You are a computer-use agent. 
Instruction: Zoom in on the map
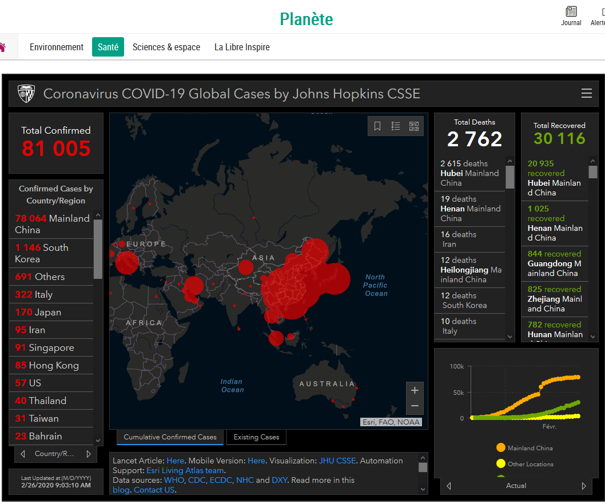coord(415,390)
